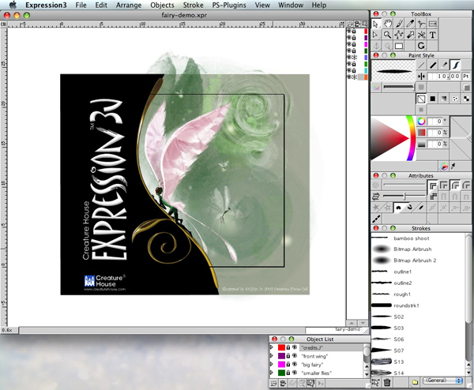Open the Arrange menu
This screenshot has width=474, height=390.
[x=129, y=6]
